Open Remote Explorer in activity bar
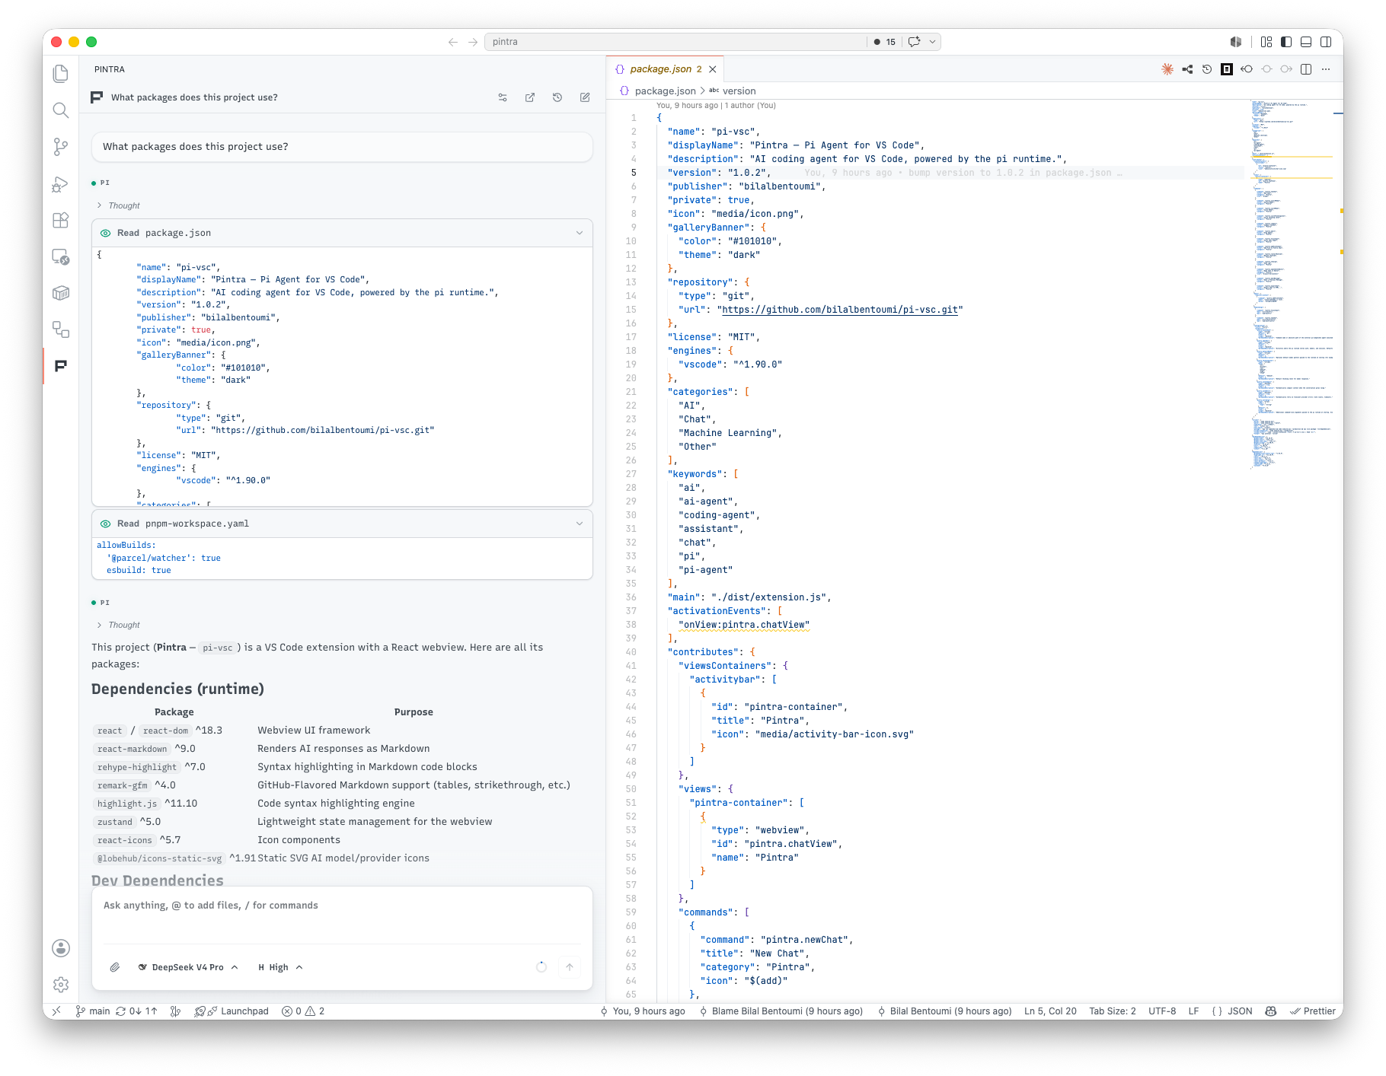Viewport: 1386px width, 1076px height. point(61,256)
